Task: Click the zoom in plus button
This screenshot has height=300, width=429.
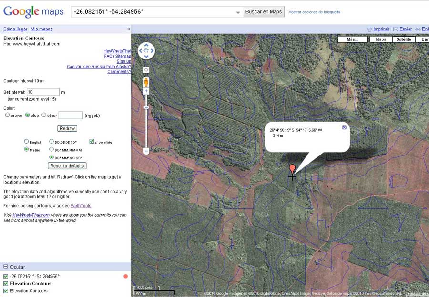Action: 146,91
